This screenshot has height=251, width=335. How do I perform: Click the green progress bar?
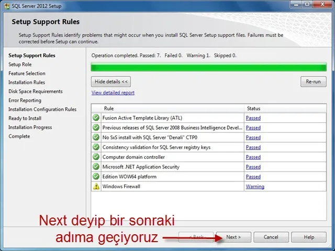(209, 67)
